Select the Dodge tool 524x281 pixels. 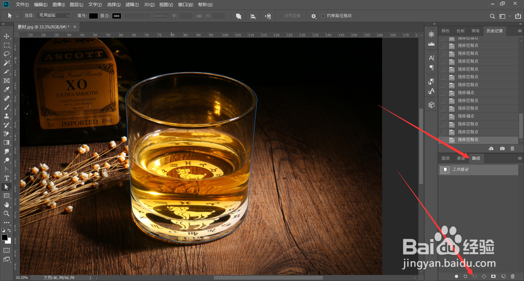(7, 160)
